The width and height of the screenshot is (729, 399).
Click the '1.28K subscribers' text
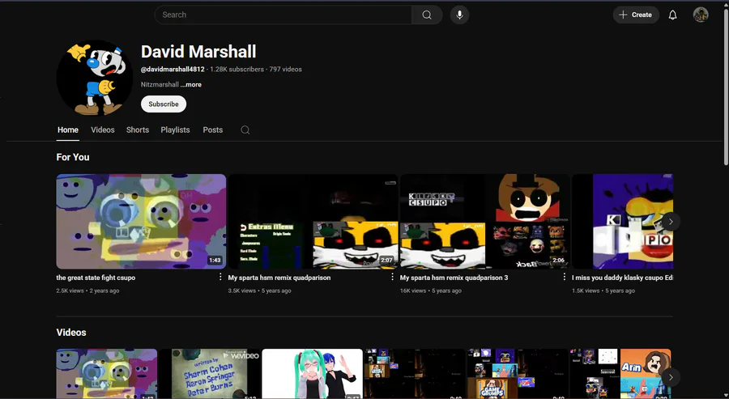pos(237,70)
